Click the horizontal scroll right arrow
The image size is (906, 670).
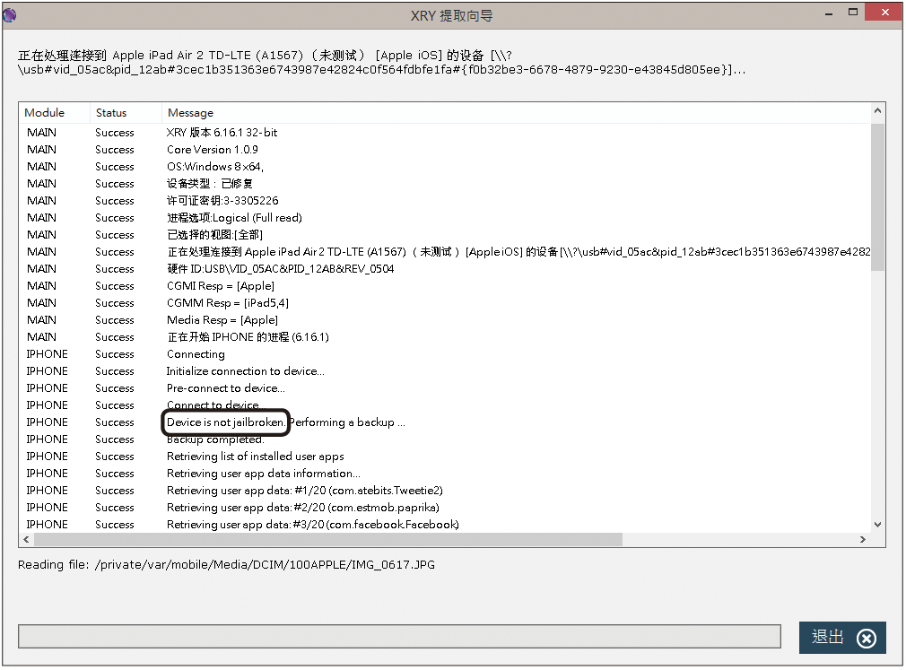(863, 539)
